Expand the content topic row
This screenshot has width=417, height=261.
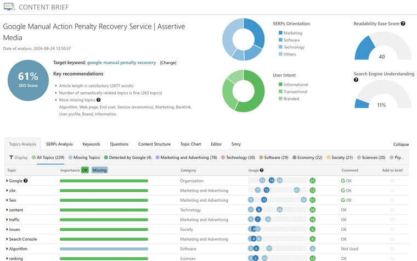pyautogui.click(x=7, y=210)
